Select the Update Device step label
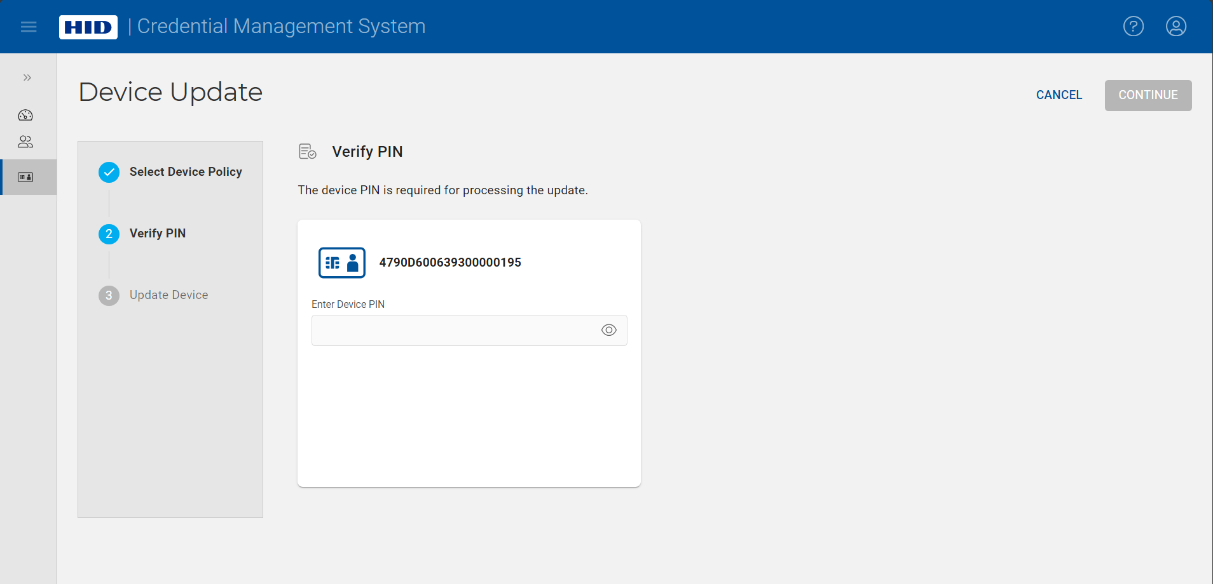The height and width of the screenshot is (584, 1213). click(x=169, y=295)
